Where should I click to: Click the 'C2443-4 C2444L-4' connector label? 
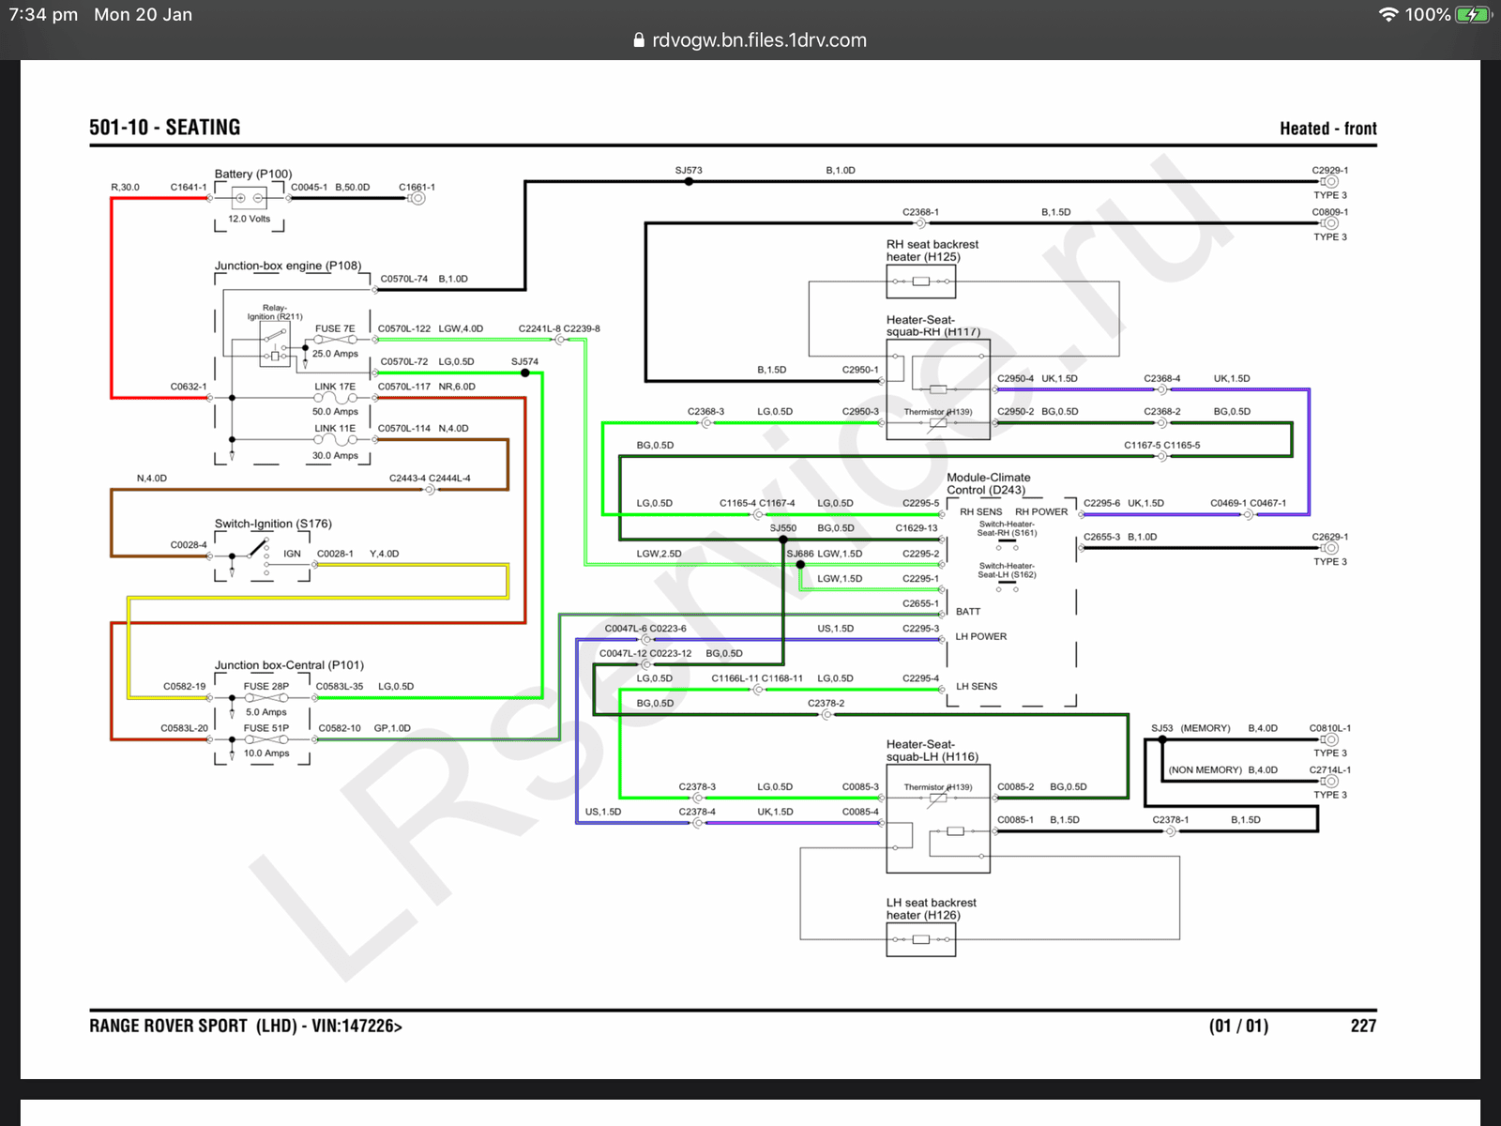pyautogui.click(x=430, y=479)
